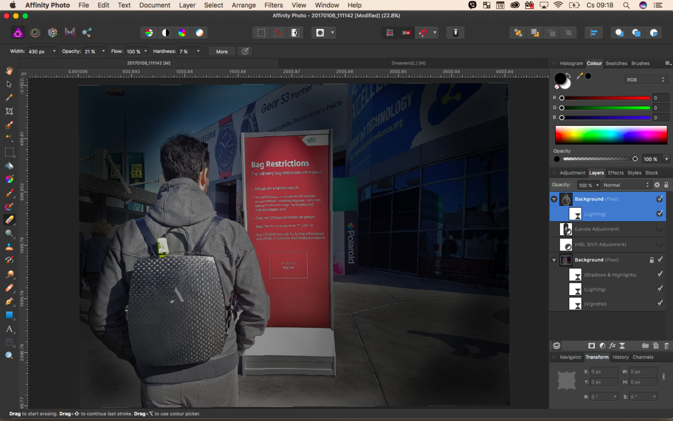Screen dimensions: 673x421
Task: Click the Live Filters hourglass icon
Action: (622, 346)
